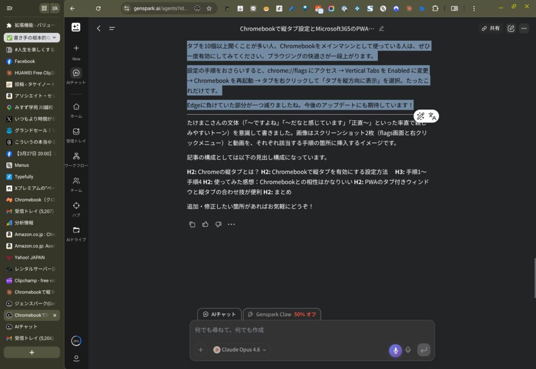Bookmark this page with the star icon
Screen dimensions: 536x369
point(209,8)
